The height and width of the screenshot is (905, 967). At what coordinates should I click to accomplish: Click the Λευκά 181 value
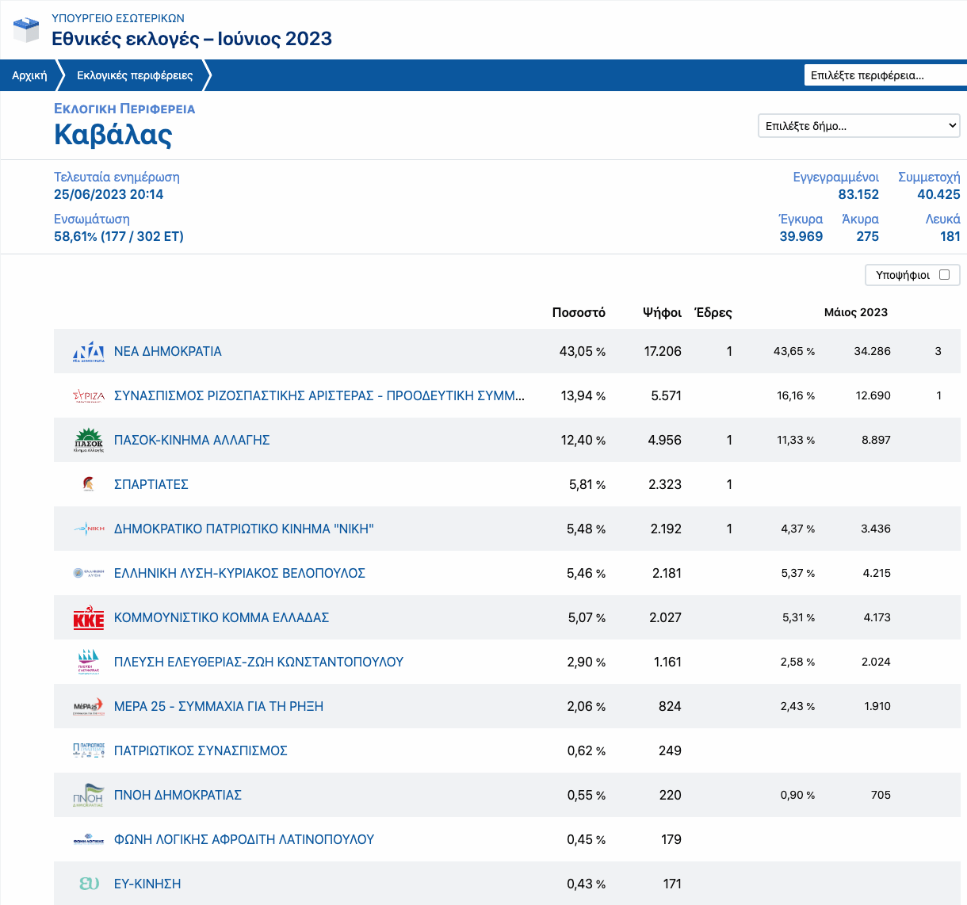click(950, 236)
